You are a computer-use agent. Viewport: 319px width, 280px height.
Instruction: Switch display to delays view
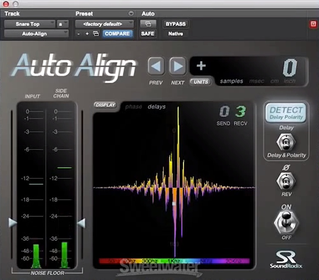(x=157, y=106)
